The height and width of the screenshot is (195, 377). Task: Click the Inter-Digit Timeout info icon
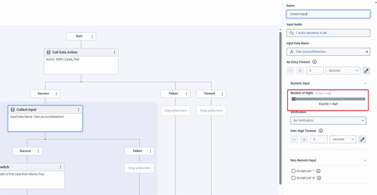pos(320,131)
